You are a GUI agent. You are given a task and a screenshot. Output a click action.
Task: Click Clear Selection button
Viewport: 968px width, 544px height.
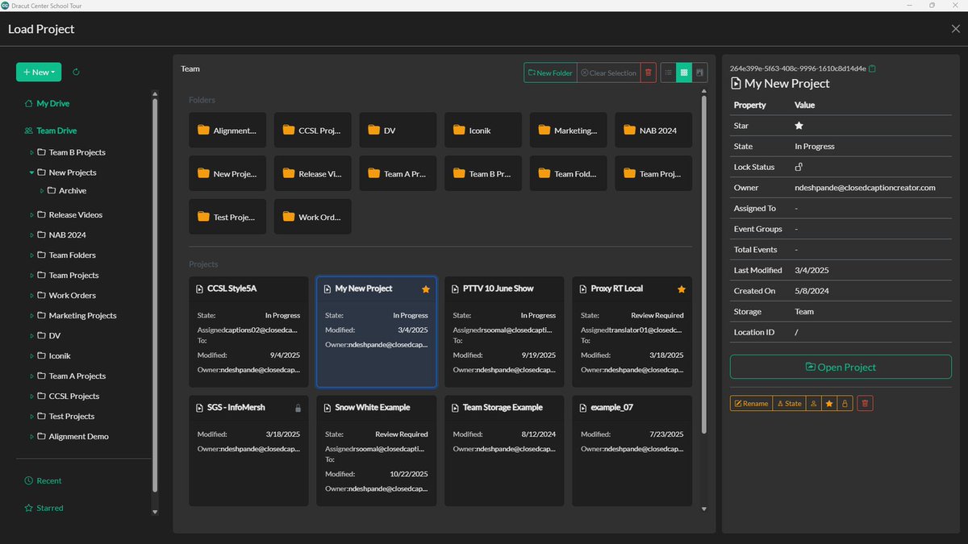[x=609, y=73]
